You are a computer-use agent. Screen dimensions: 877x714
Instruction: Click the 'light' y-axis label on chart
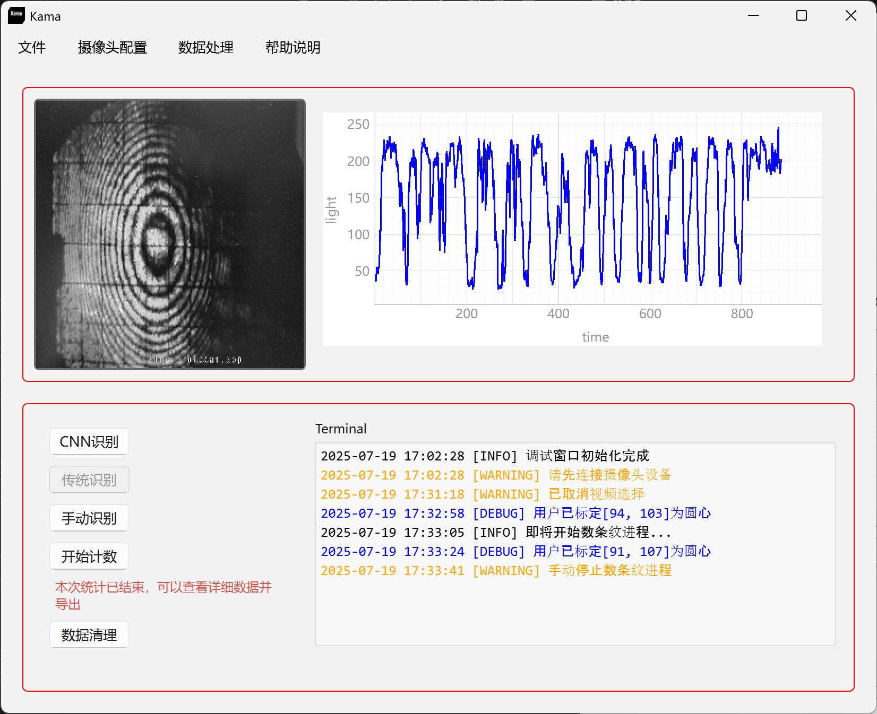coord(331,210)
